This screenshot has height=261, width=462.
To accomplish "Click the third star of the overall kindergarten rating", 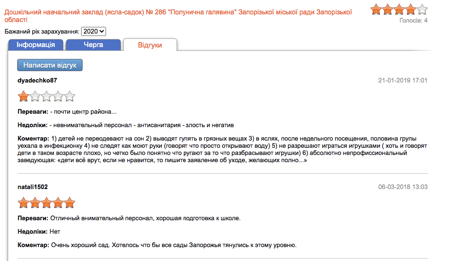I will click(399, 9).
